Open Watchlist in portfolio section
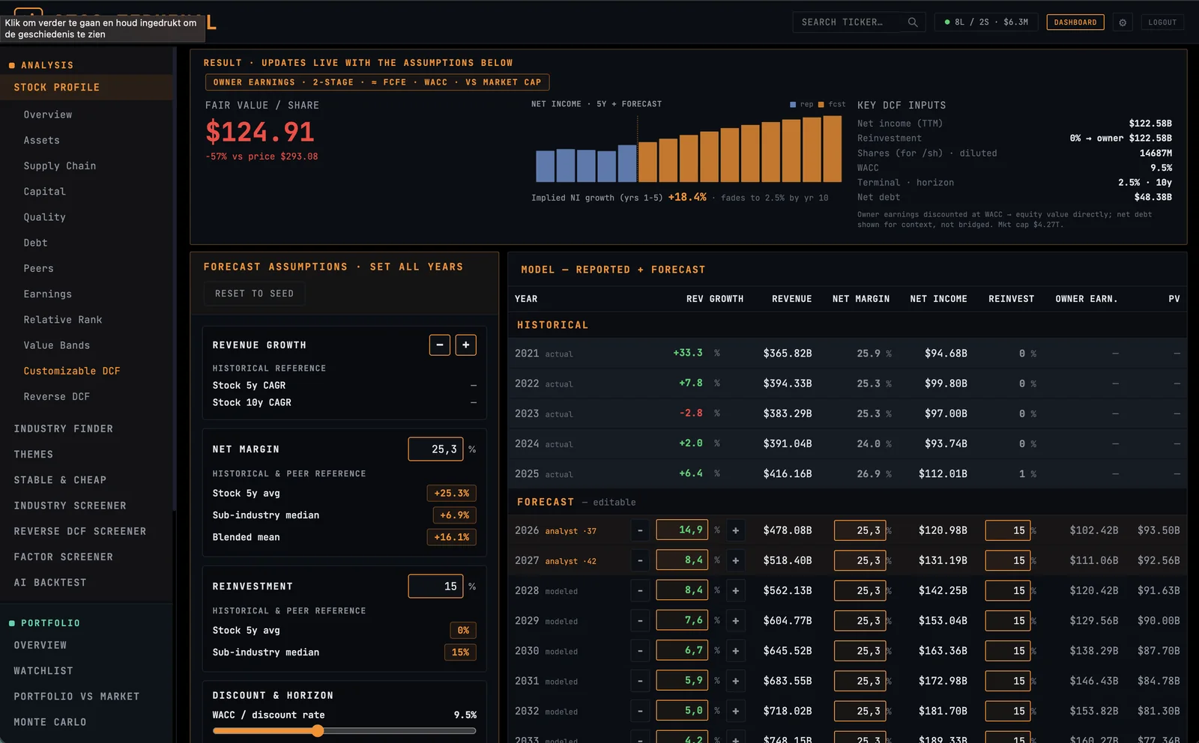Image resolution: width=1199 pixels, height=743 pixels. click(43, 671)
